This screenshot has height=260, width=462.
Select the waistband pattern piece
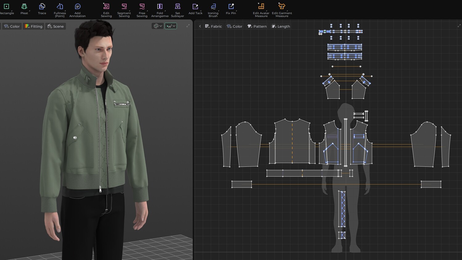tap(303, 173)
